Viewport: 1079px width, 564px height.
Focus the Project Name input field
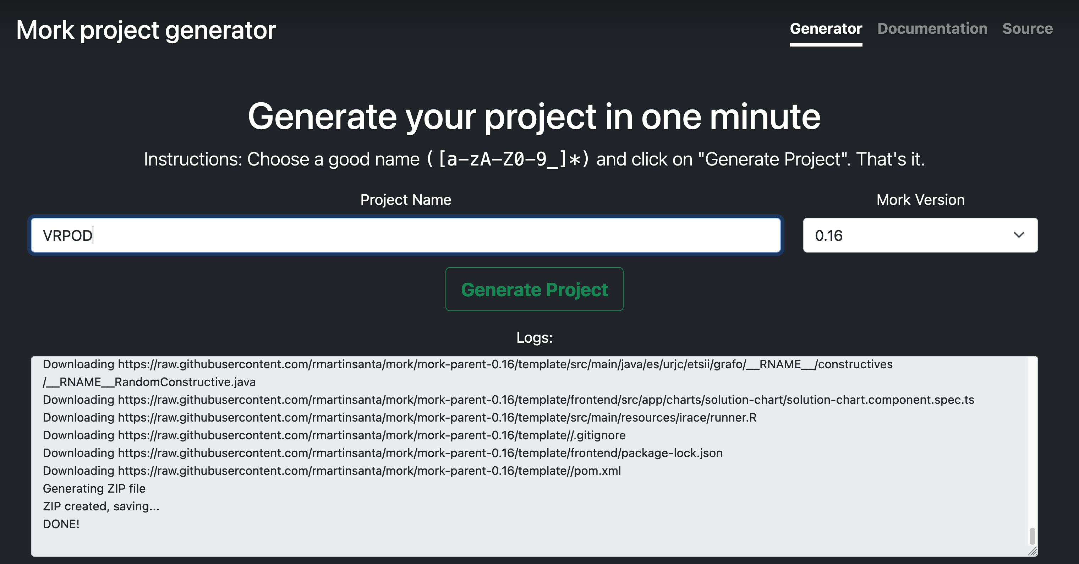coord(405,235)
